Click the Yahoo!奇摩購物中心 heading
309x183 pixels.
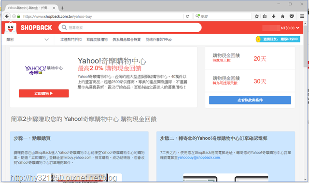tap(112, 61)
